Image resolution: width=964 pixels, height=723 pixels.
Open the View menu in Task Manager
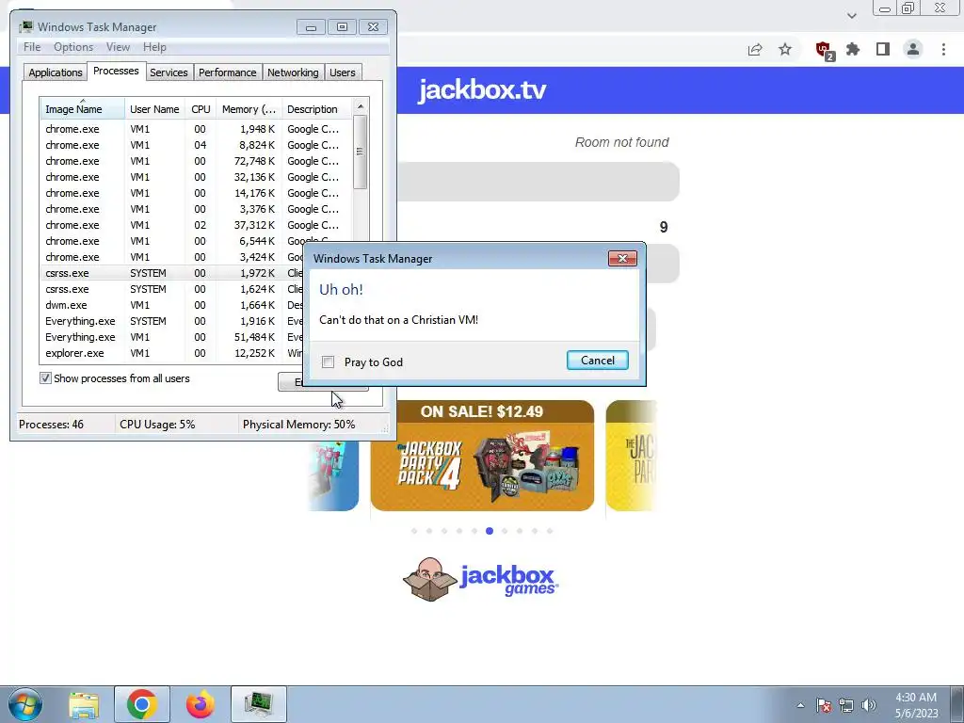118,47
